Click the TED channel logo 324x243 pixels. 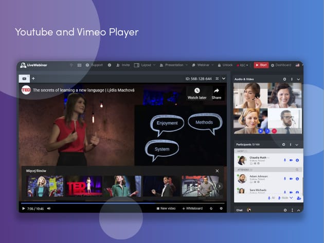click(x=26, y=90)
